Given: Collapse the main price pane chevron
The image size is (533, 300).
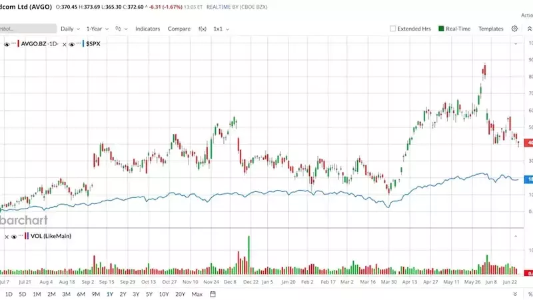Looking at the screenshot, I should (516, 44).
